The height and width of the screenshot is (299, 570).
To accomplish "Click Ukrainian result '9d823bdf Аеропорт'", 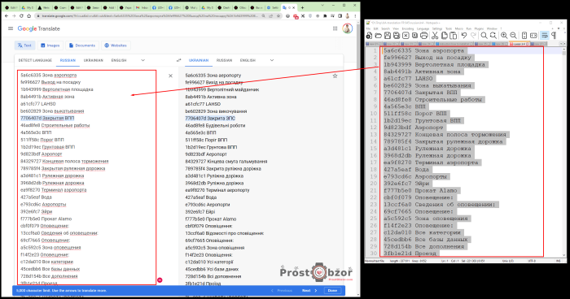I will click(x=206, y=154).
